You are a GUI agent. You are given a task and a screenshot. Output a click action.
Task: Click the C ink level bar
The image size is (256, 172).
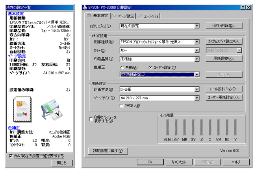(x=210, y=127)
